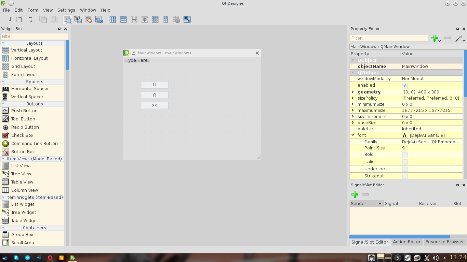The width and height of the screenshot is (467, 262).
Task: Click the ∪ button in the form
Action: coord(155,85)
